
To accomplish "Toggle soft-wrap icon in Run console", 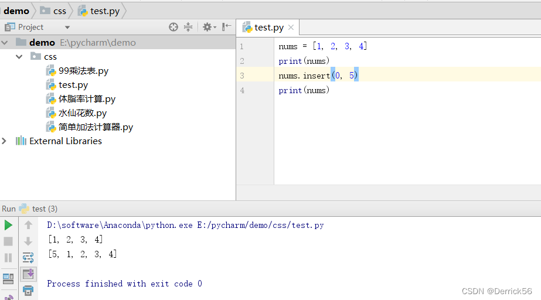I will (28, 258).
